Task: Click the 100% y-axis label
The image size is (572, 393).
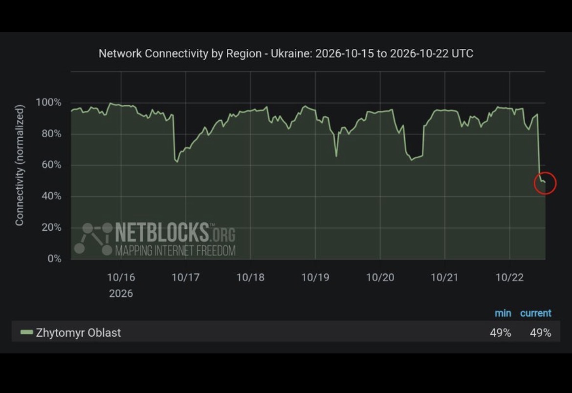Action: [x=48, y=103]
